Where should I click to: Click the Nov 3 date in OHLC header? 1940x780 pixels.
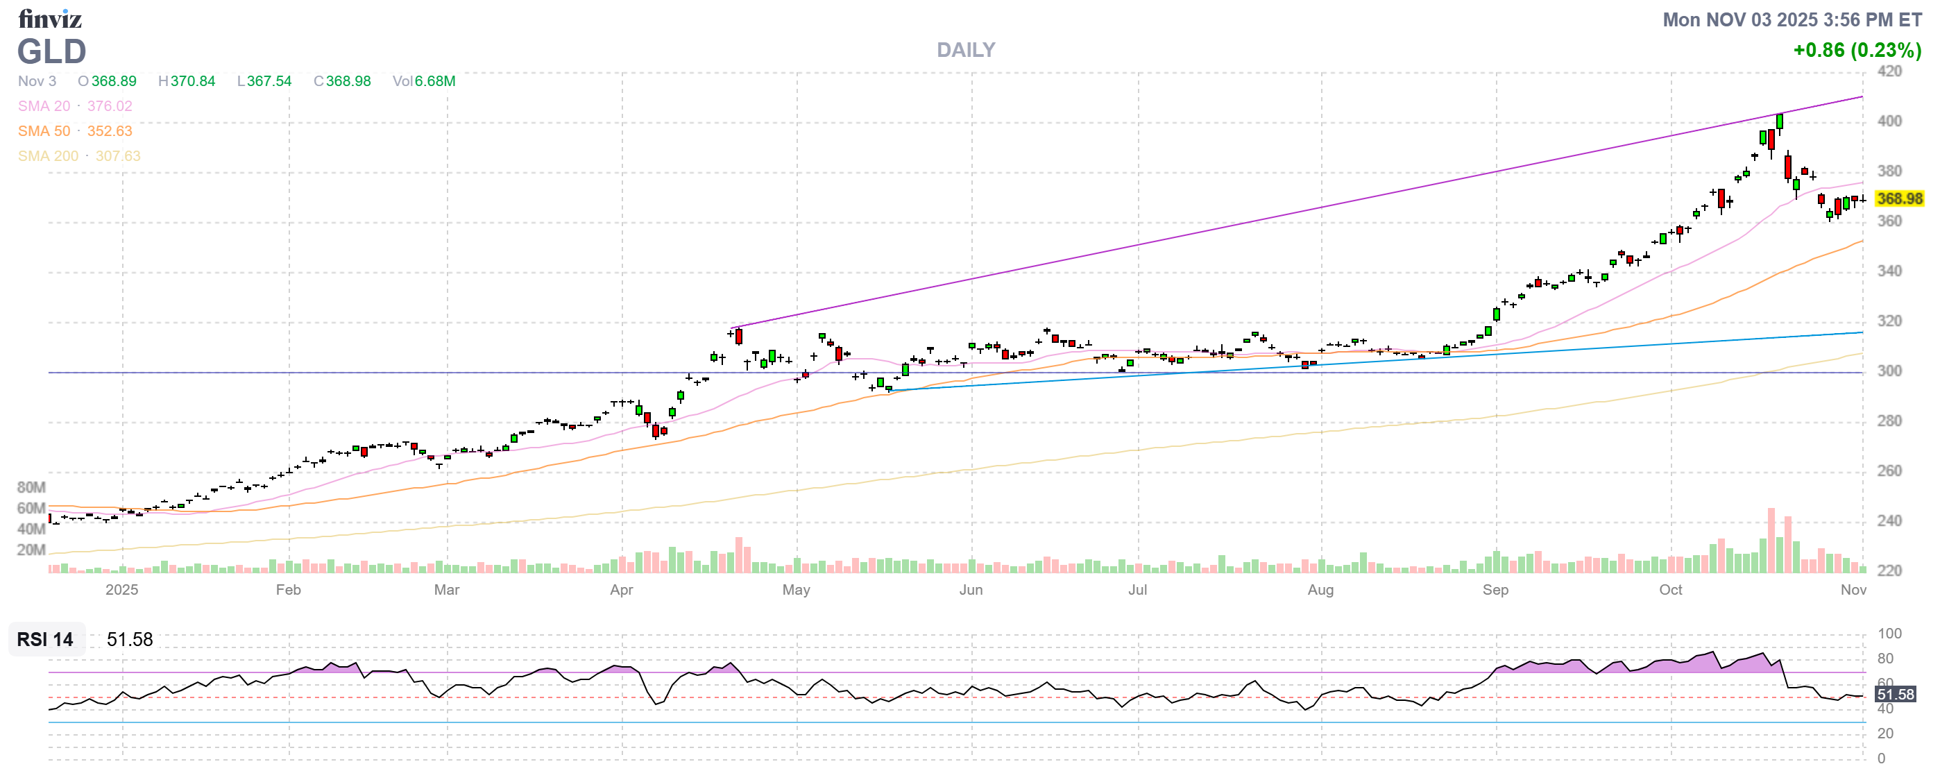[37, 81]
